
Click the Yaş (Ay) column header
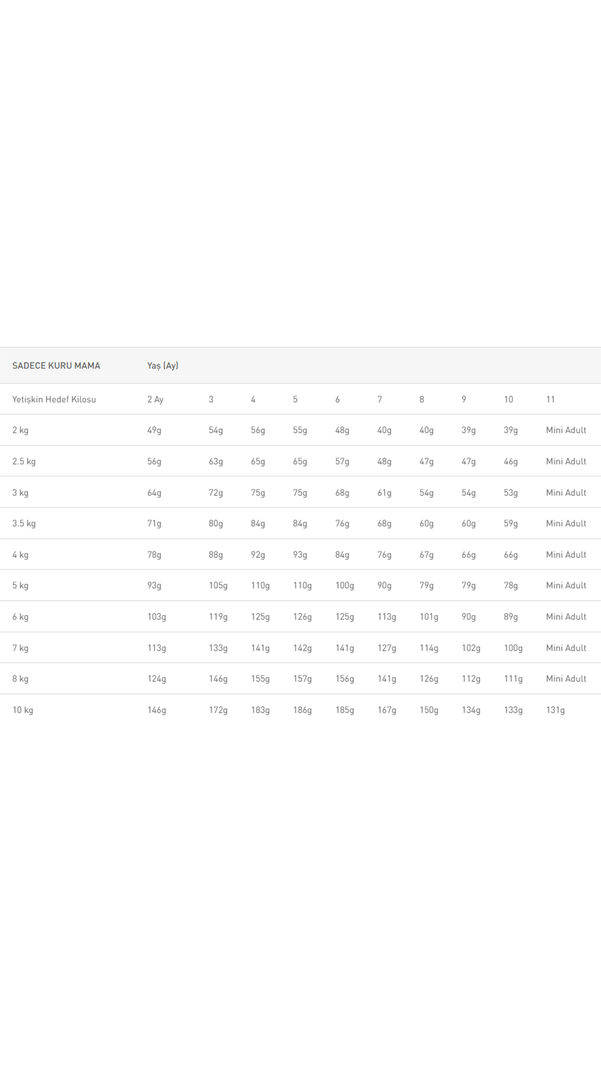click(162, 366)
